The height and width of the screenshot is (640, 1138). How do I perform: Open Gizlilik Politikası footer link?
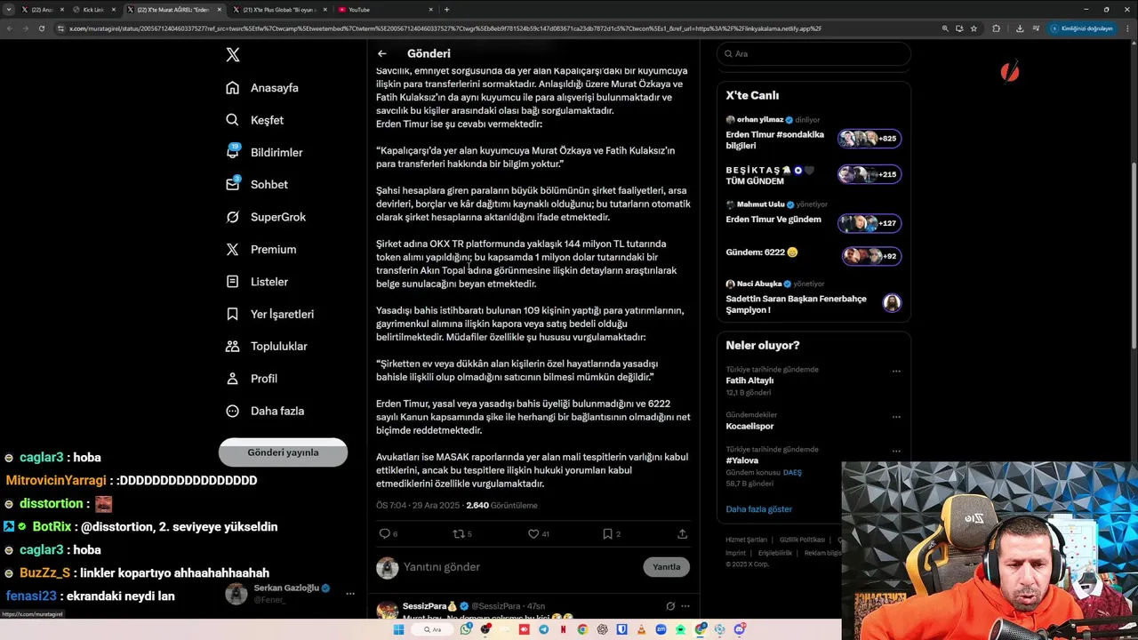click(802, 540)
